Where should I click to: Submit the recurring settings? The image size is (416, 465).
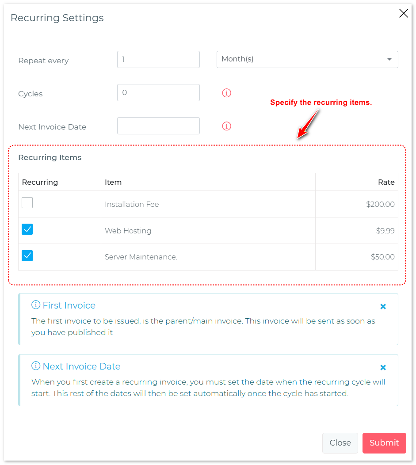point(384,443)
